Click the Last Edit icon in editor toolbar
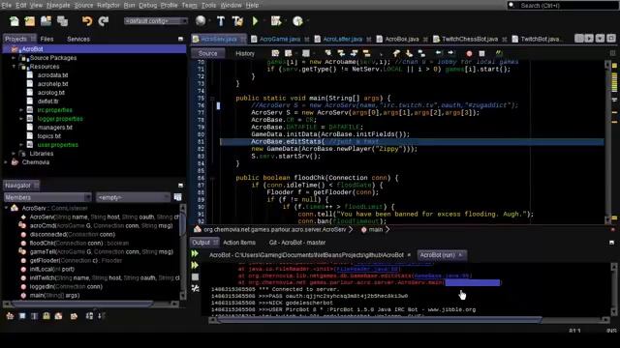The height and width of the screenshot is (348, 620). pos(275,53)
